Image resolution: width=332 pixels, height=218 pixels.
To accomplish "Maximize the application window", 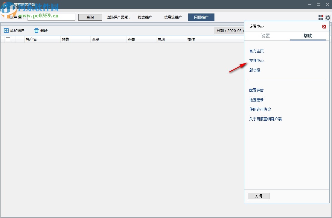I will 319,4.
